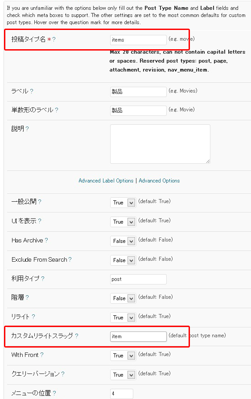Expand the Has Archive False dropdown

pyautogui.click(x=123, y=241)
